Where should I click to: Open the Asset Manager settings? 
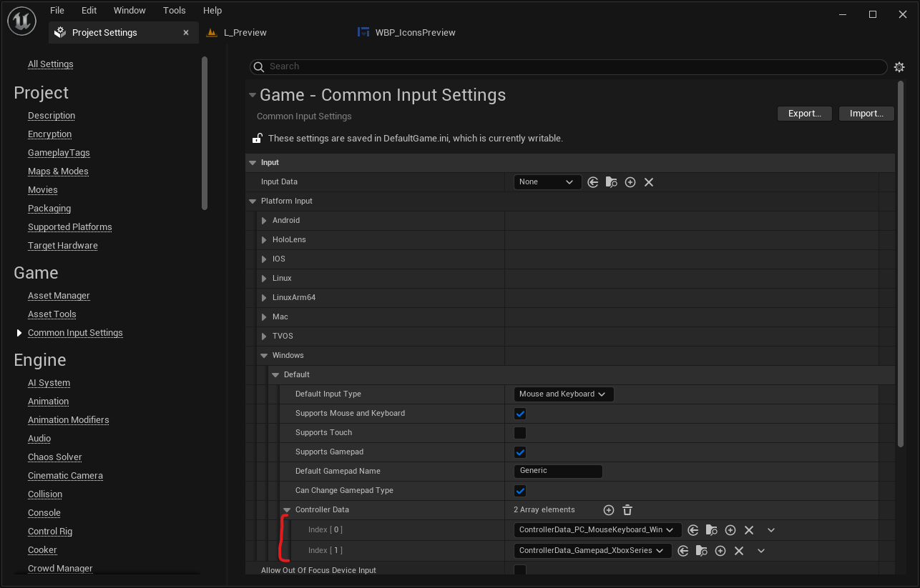[x=59, y=296]
